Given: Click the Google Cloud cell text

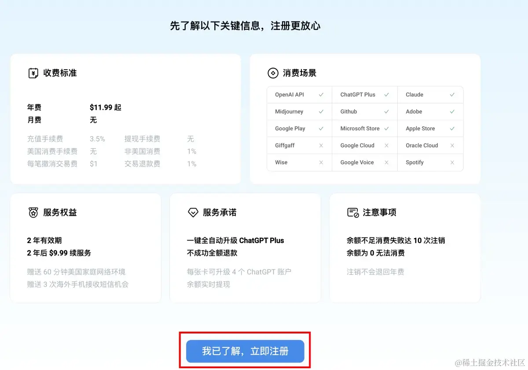Looking at the screenshot, I should [x=357, y=145].
